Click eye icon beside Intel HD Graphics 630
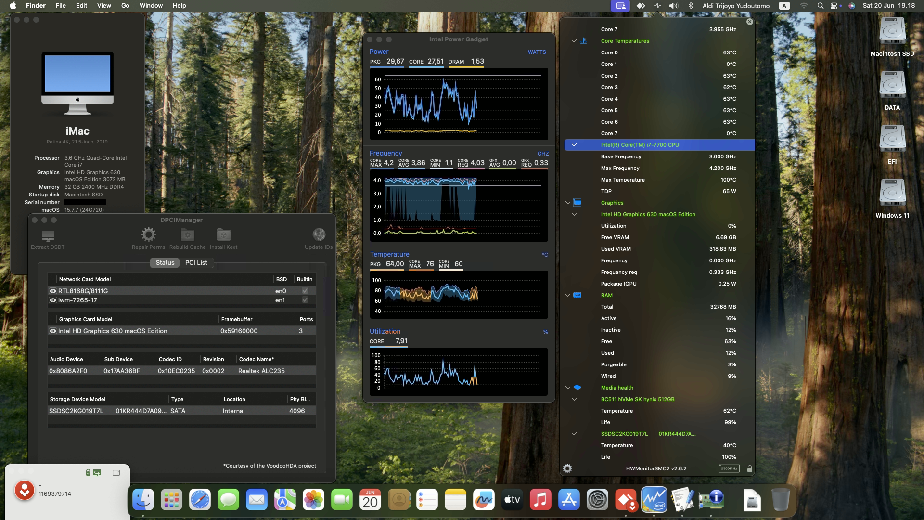 click(53, 331)
